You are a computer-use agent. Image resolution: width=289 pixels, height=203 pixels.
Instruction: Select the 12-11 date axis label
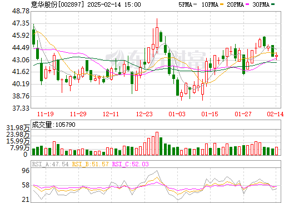point(111,114)
